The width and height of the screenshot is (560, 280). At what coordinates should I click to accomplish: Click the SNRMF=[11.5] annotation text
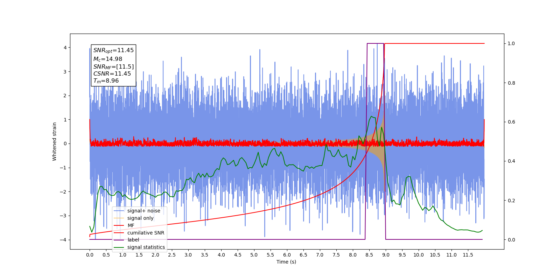click(113, 66)
